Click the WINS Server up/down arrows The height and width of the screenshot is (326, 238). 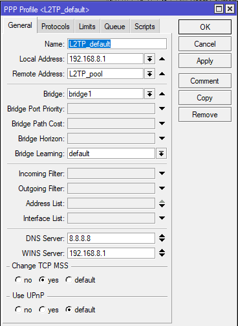point(162,253)
